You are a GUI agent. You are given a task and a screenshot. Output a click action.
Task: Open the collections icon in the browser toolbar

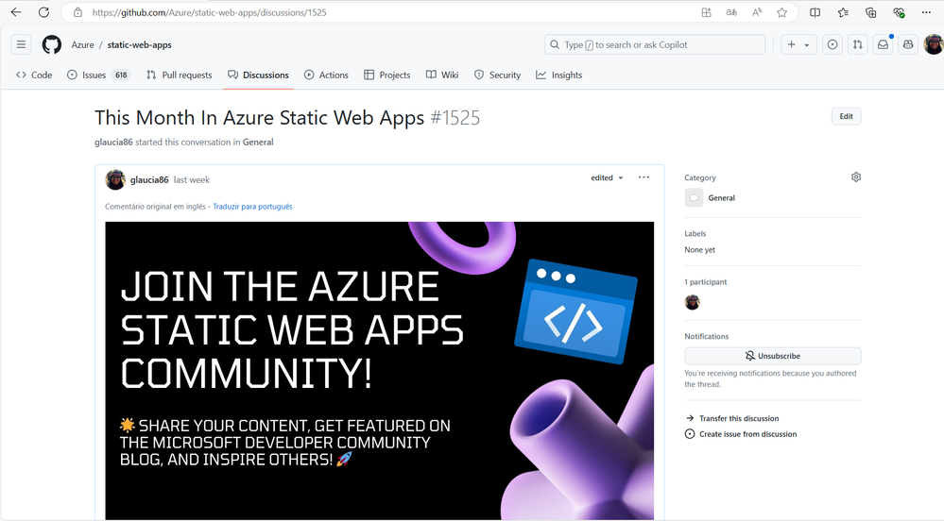point(870,12)
